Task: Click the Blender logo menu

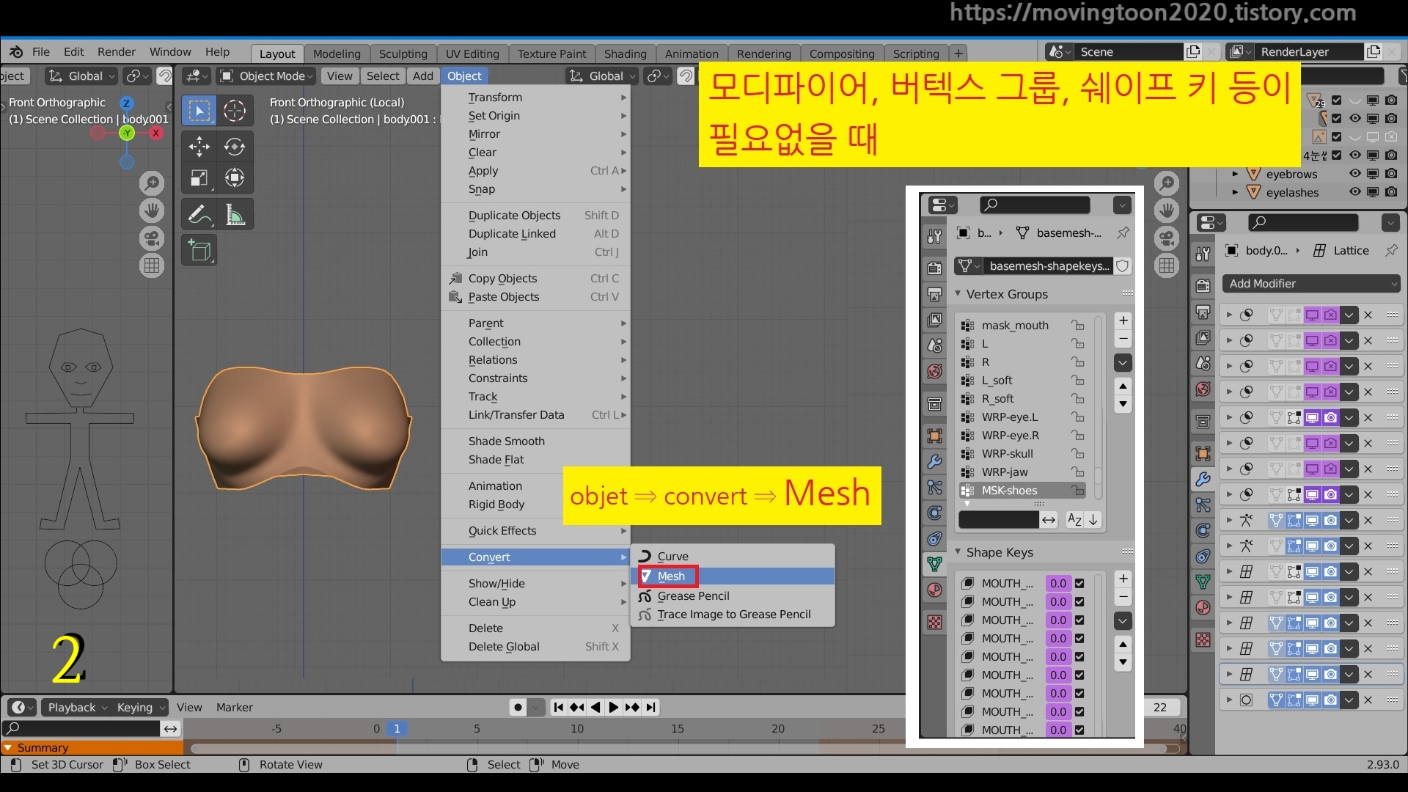Action: pyautogui.click(x=16, y=52)
